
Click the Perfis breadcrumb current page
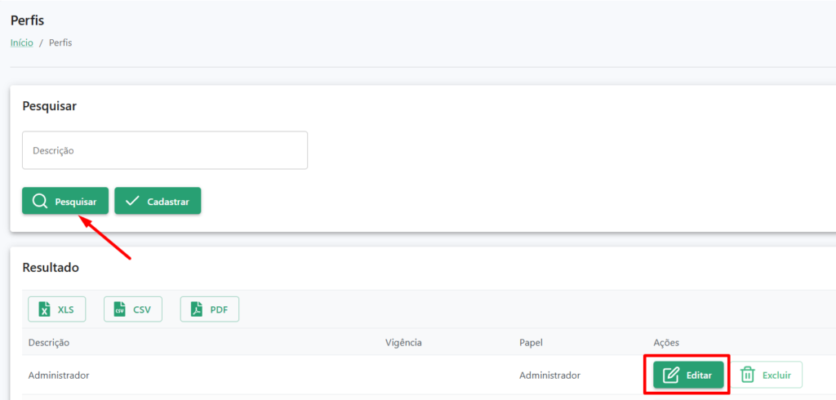pos(60,43)
